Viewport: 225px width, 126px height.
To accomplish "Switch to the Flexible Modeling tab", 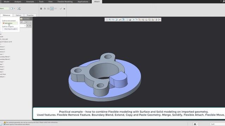I will click(65, 1).
